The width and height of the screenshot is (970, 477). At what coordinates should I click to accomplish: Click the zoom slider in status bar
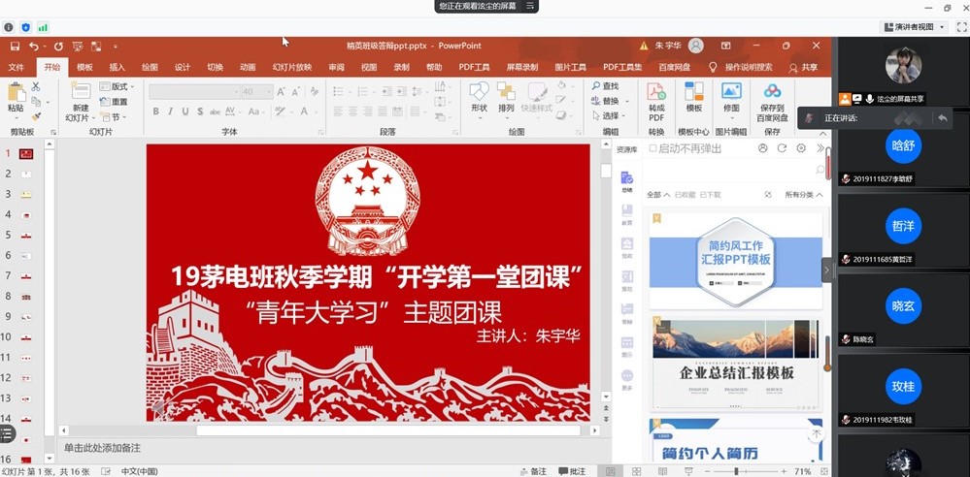(x=736, y=471)
